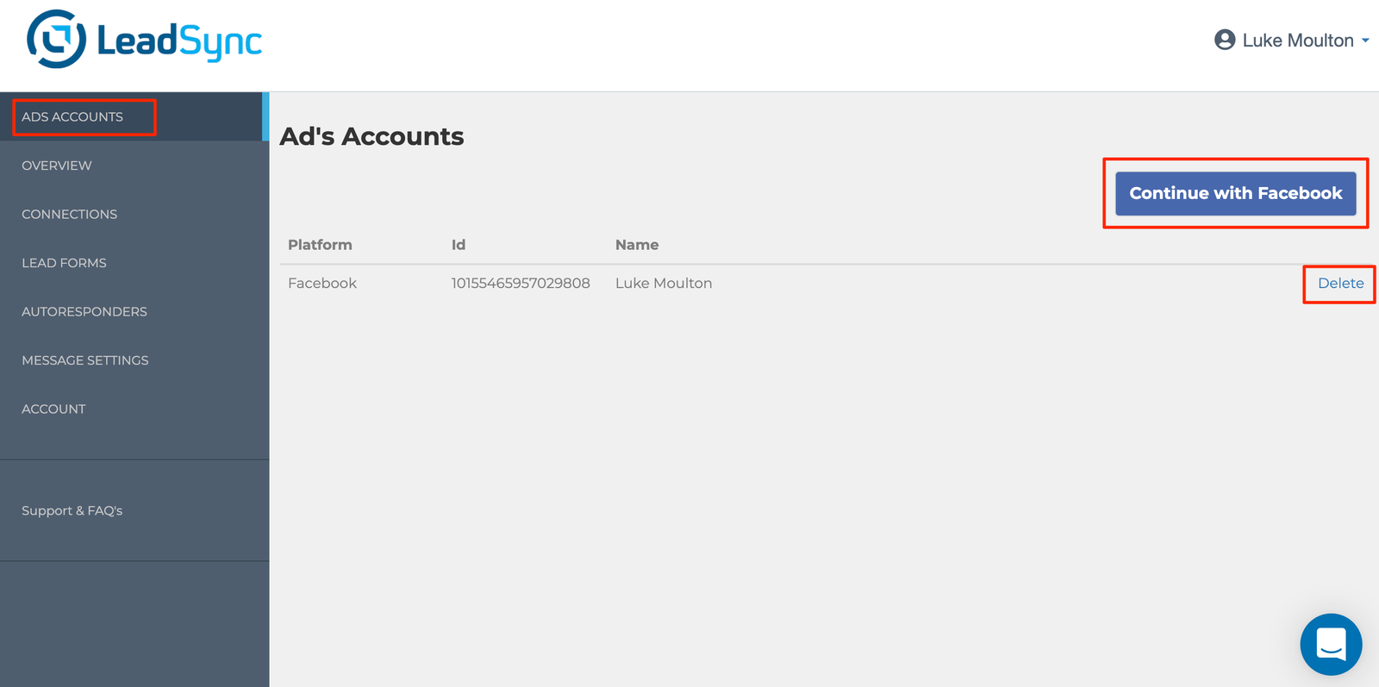Viewport: 1379px width, 687px height.
Task: Click the Name column header
Action: [637, 245]
